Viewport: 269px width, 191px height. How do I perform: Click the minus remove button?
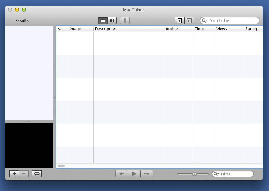click(24, 174)
